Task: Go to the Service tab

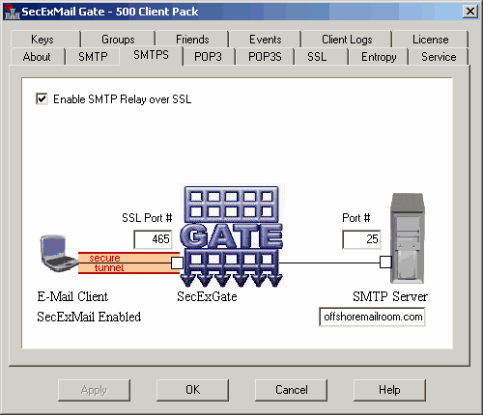Action: [439, 57]
